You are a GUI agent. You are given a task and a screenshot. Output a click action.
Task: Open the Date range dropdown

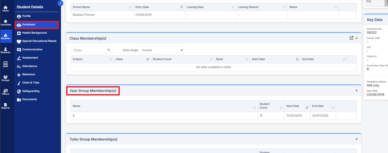161,50
